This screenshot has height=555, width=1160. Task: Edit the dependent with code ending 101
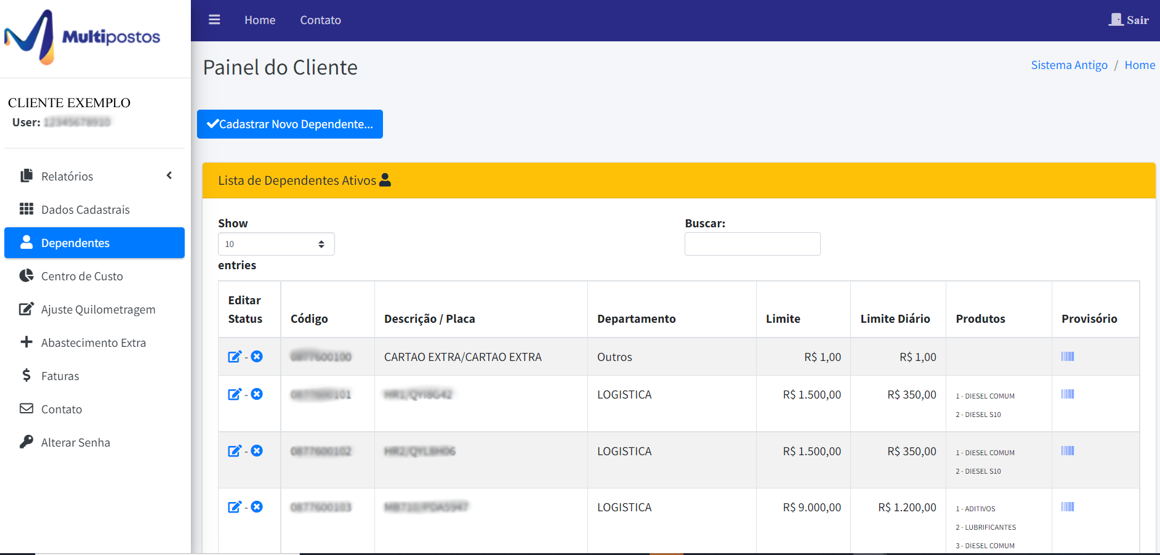coord(235,394)
